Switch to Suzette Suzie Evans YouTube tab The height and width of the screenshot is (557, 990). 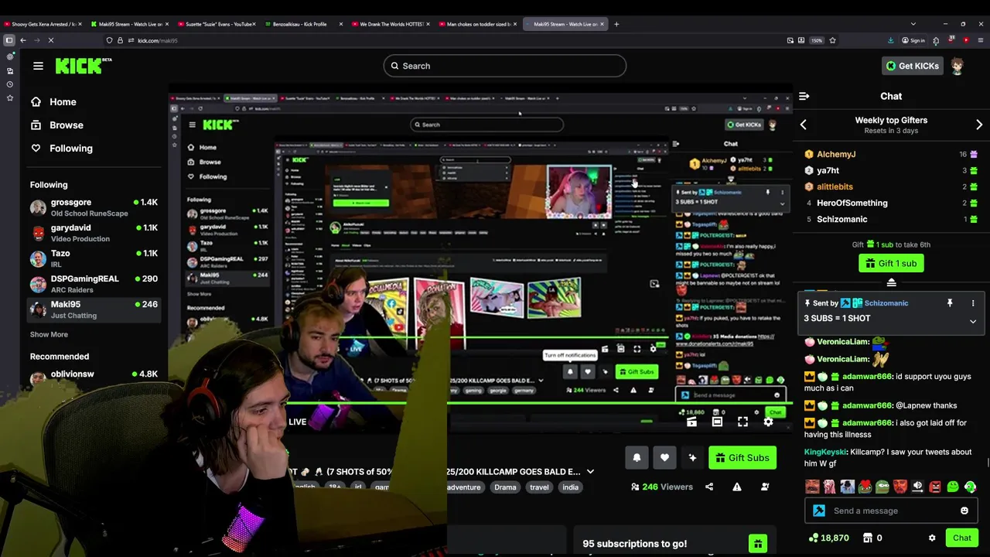point(216,24)
